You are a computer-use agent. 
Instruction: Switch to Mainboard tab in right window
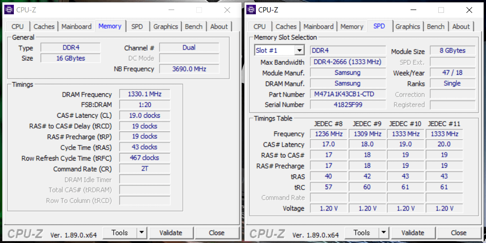coord(318,27)
